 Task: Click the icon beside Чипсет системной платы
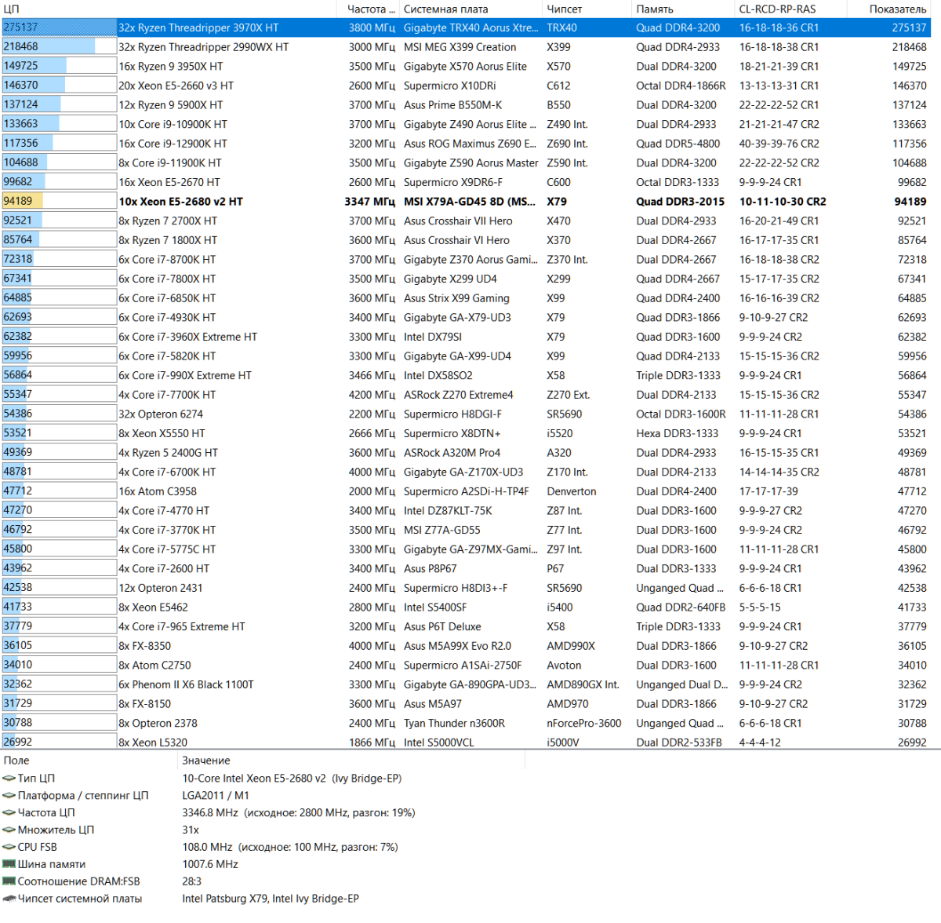pyautogui.click(x=9, y=899)
